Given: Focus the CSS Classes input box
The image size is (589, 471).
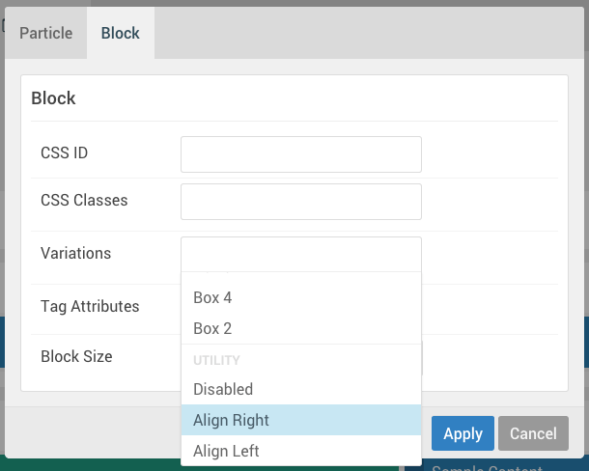Looking at the screenshot, I should tap(300, 202).
